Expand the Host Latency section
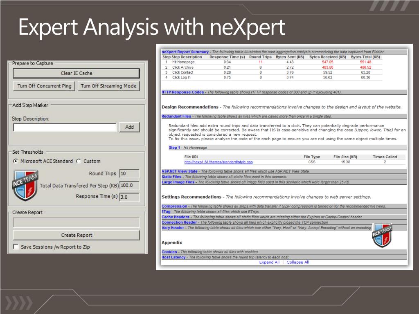Viewport: 419px width, 314px height. pos(173,257)
